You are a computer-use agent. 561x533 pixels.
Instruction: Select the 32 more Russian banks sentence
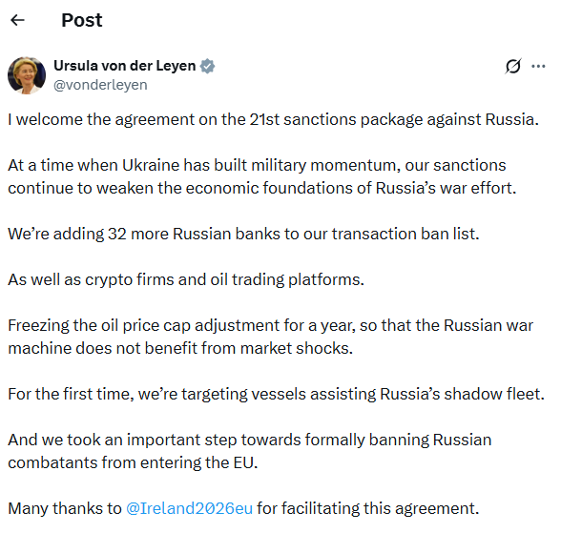[x=243, y=234]
